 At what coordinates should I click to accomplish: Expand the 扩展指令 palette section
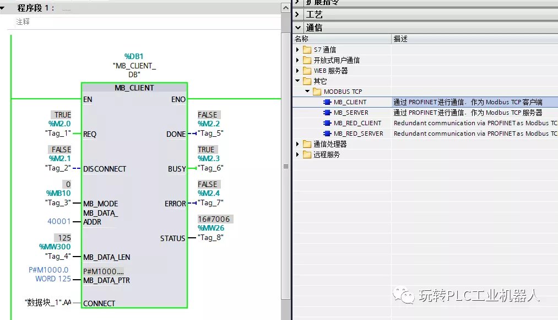click(x=298, y=3)
